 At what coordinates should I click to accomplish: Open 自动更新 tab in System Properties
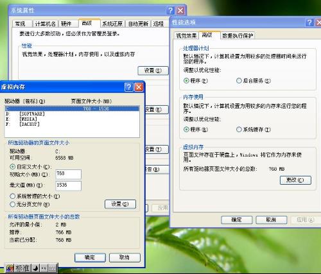tap(138, 24)
